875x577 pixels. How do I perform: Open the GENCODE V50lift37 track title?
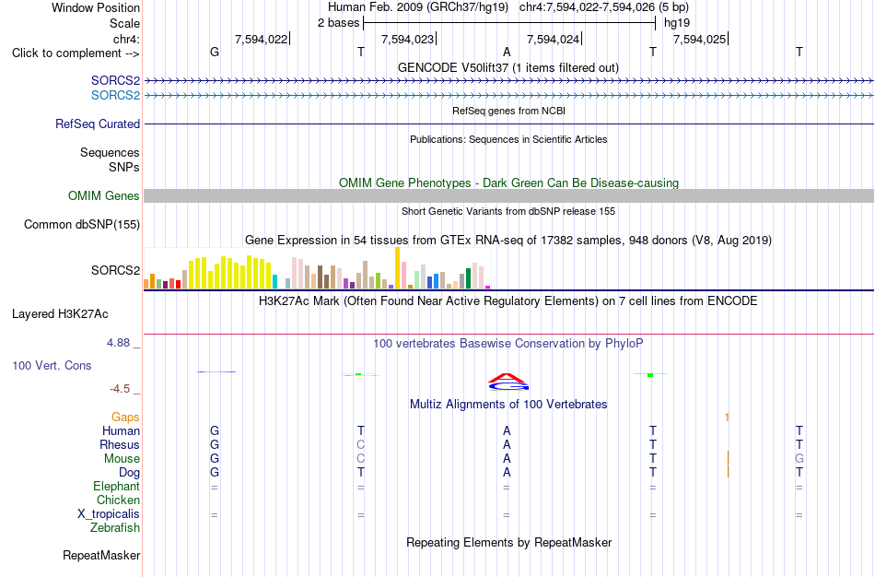coord(508,67)
